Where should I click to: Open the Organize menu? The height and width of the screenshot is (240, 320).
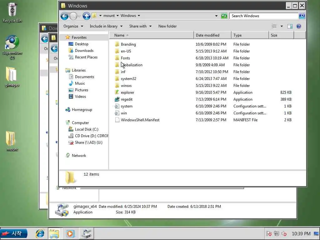tap(73, 26)
